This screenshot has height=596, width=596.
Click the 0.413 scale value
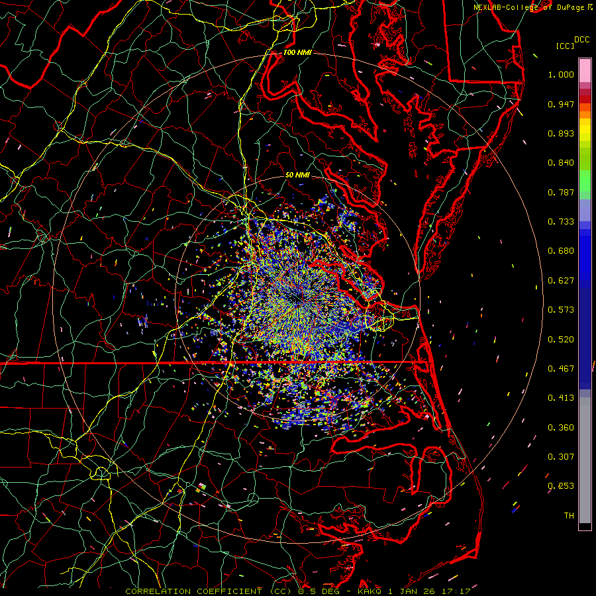(561, 398)
